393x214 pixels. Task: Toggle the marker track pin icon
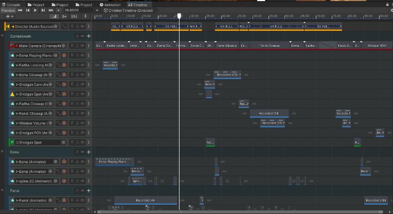click(85, 16)
